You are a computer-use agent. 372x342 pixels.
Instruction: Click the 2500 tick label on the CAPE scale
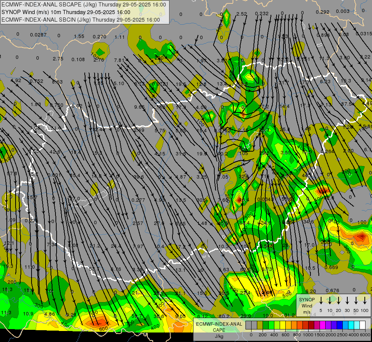tap(342, 335)
